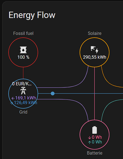Click the teal up arrow beside 0 Wh
123x159 pixels.
tap(90, 142)
